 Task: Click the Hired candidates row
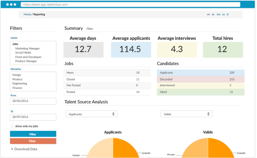(x=200, y=92)
